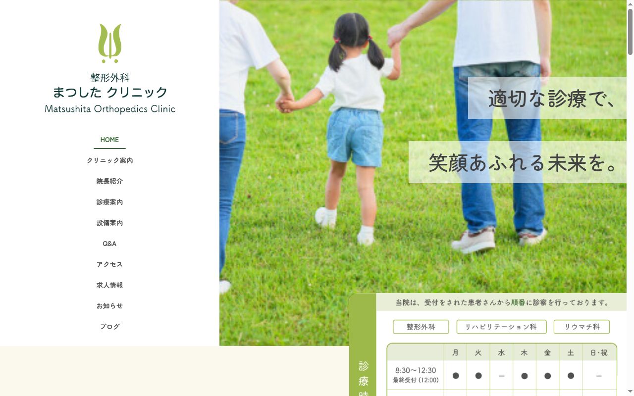Image resolution: width=634 pixels, height=396 pixels.
Task: Click the 整形外科 department button
Action: [421, 327]
